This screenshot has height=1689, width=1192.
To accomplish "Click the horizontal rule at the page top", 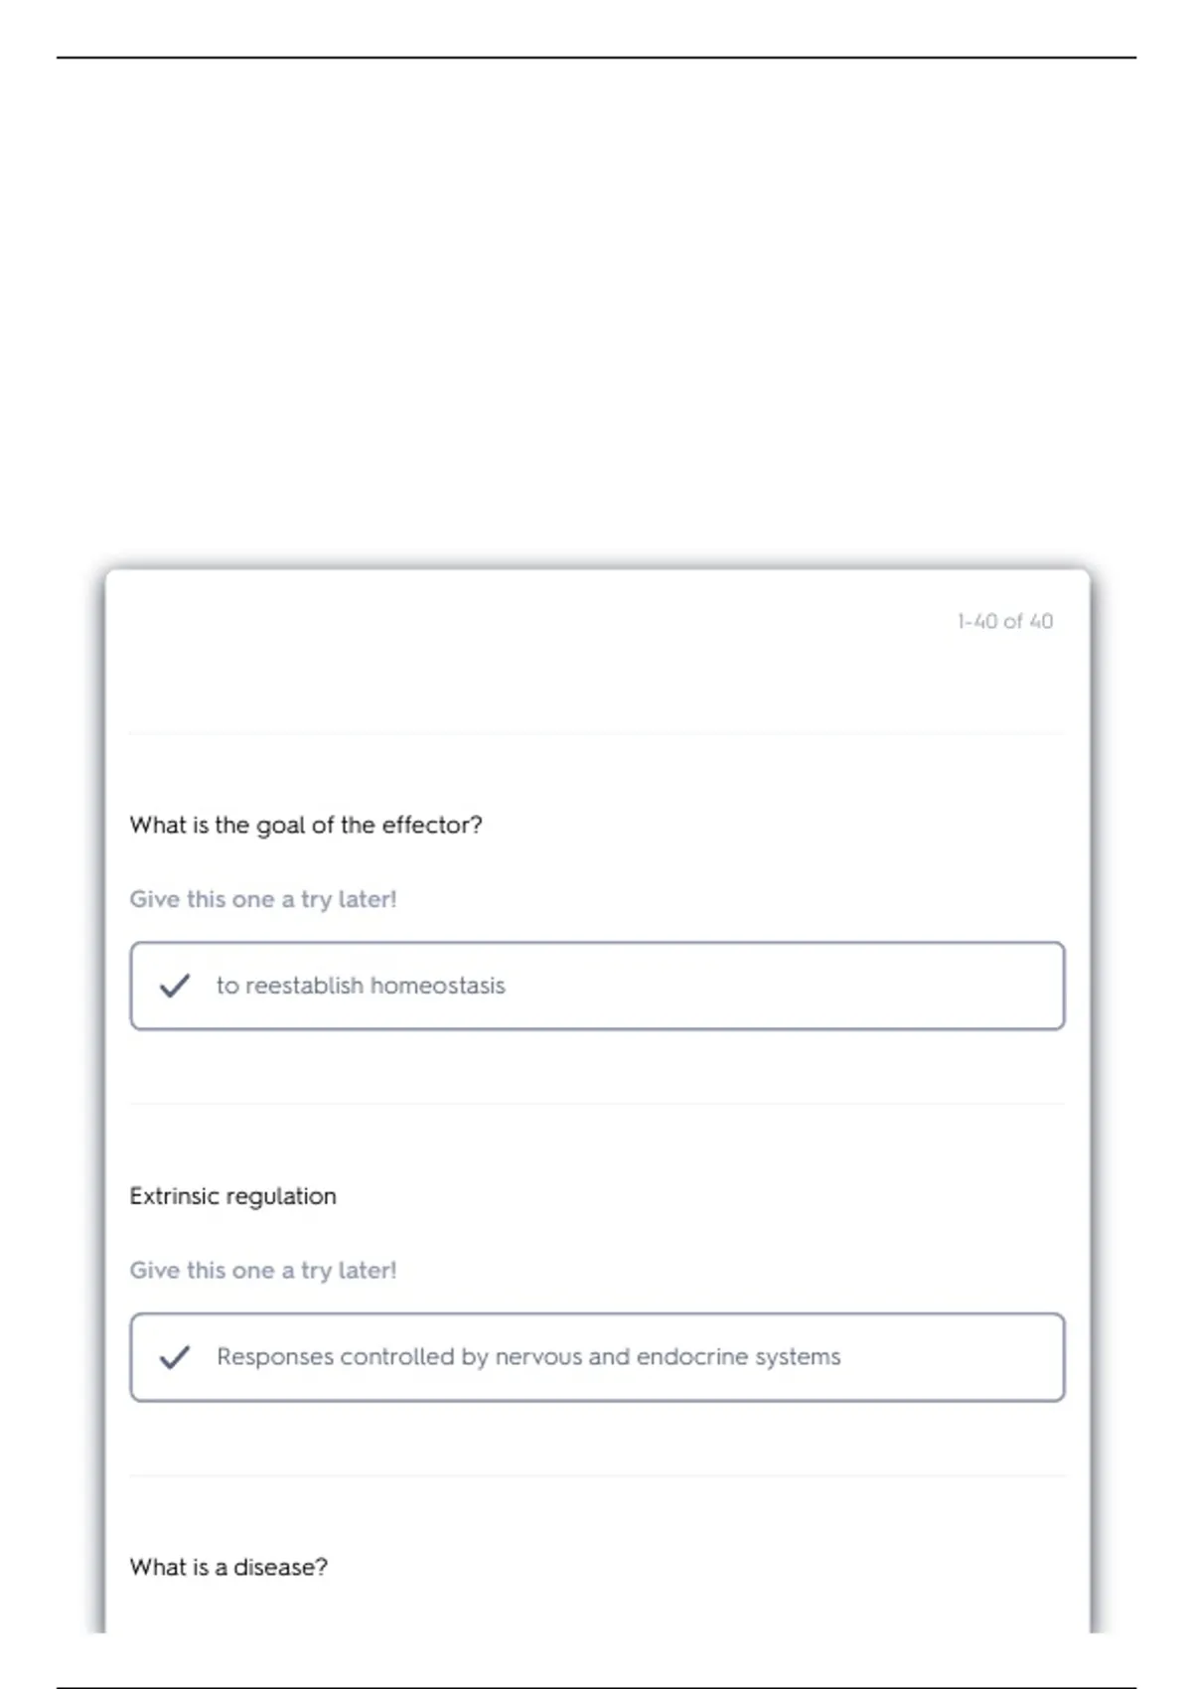I will click(596, 58).
